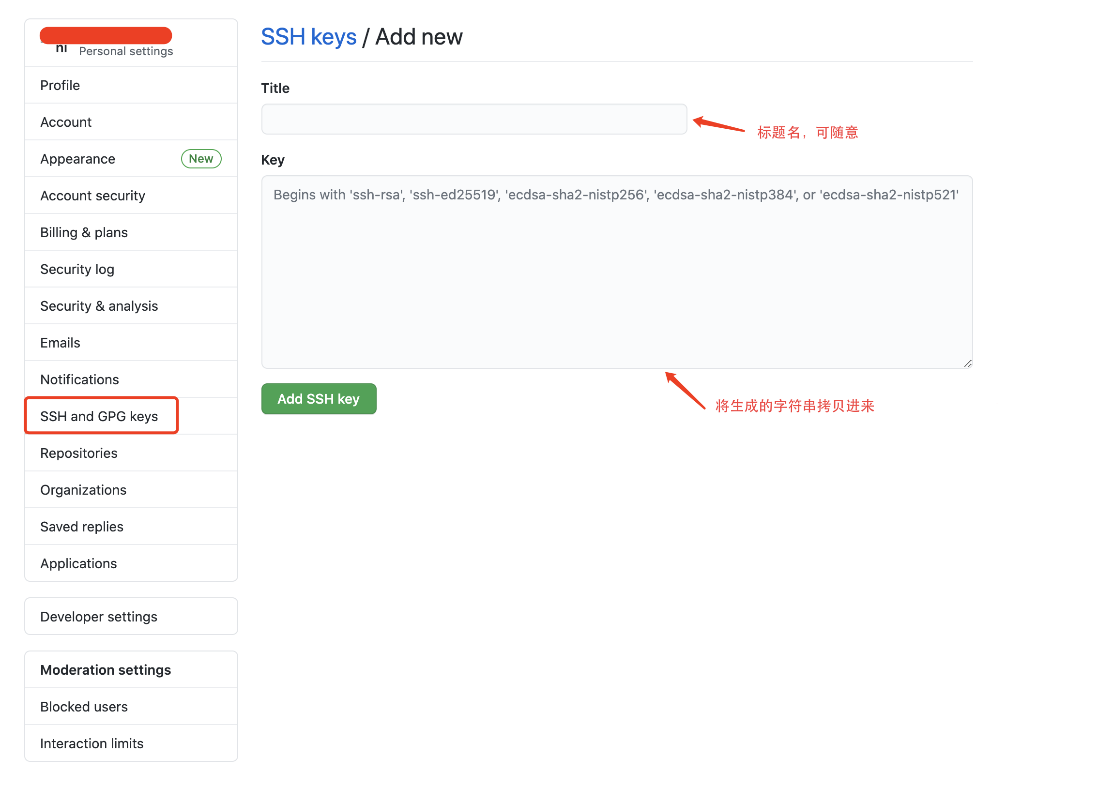This screenshot has width=1098, height=787.
Task: Go to Account settings
Action: pyautogui.click(x=66, y=122)
